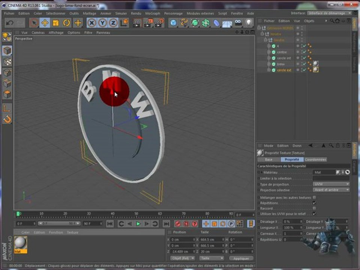Toggle green check of bmw object

click(304, 64)
